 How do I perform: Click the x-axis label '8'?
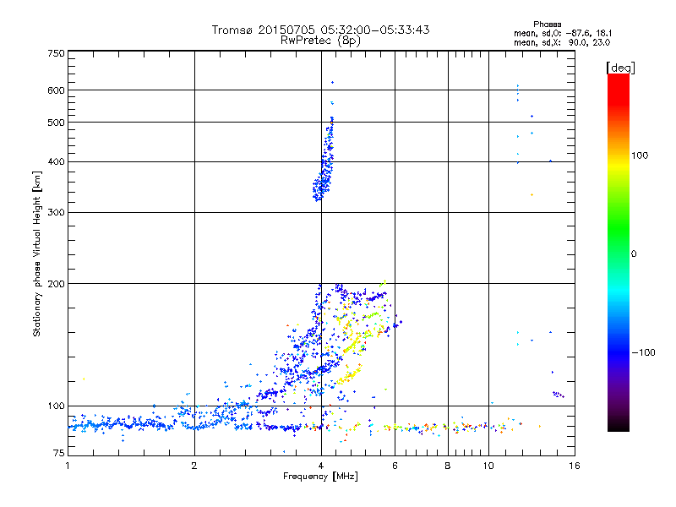[448, 466]
